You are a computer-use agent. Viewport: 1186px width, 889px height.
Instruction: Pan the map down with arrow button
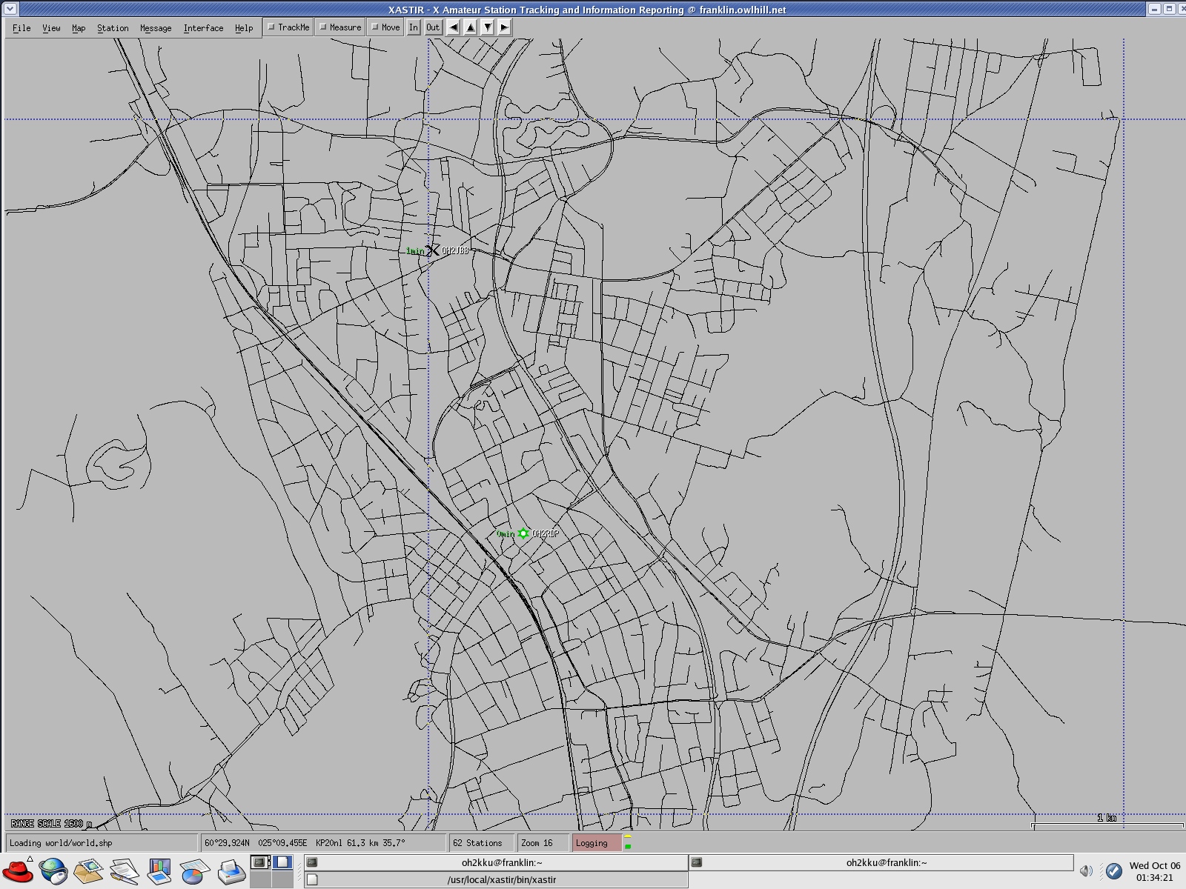click(488, 27)
